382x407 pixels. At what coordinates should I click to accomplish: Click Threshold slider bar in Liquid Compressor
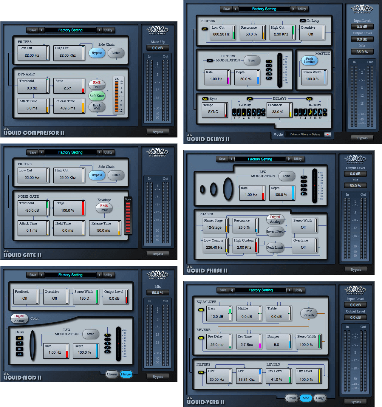(47, 86)
